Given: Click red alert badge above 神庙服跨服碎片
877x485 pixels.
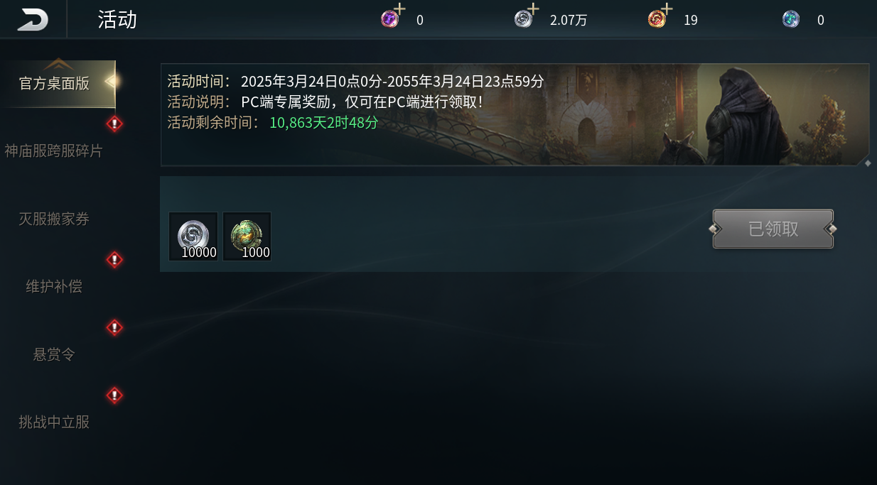Looking at the screenshot, I should (x=114, y=124).
